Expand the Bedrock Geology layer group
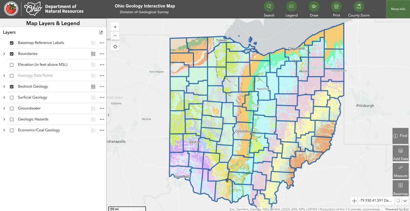Image resolution: width=410 pixels, height=211 pixels. [4, 87]
